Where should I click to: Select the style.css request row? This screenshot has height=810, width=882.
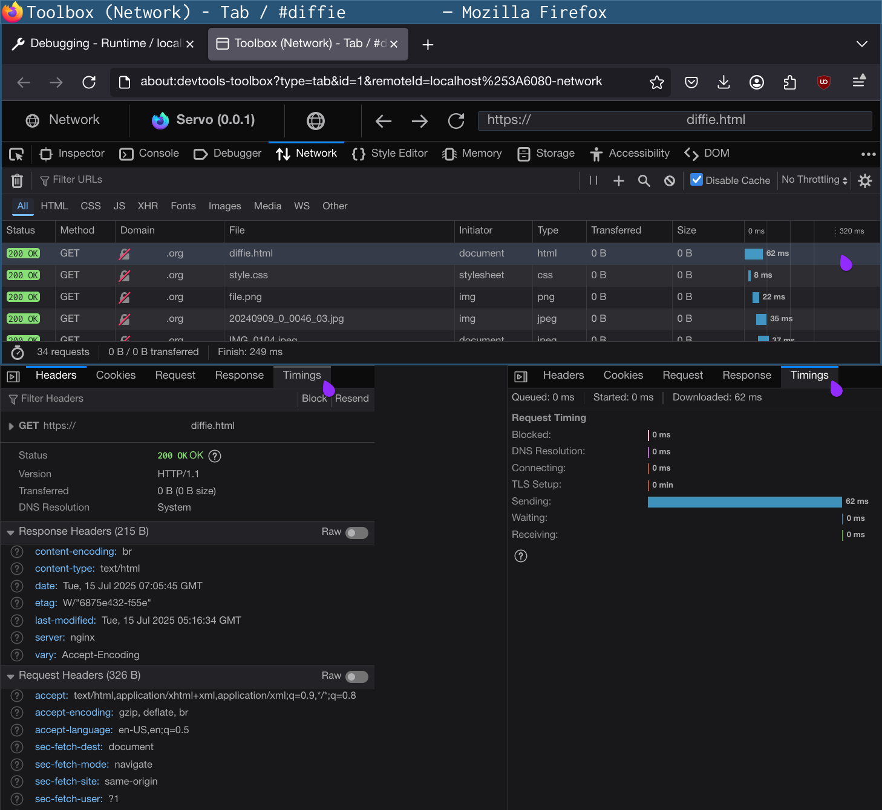pyautogui.click(x=248, y=275)
